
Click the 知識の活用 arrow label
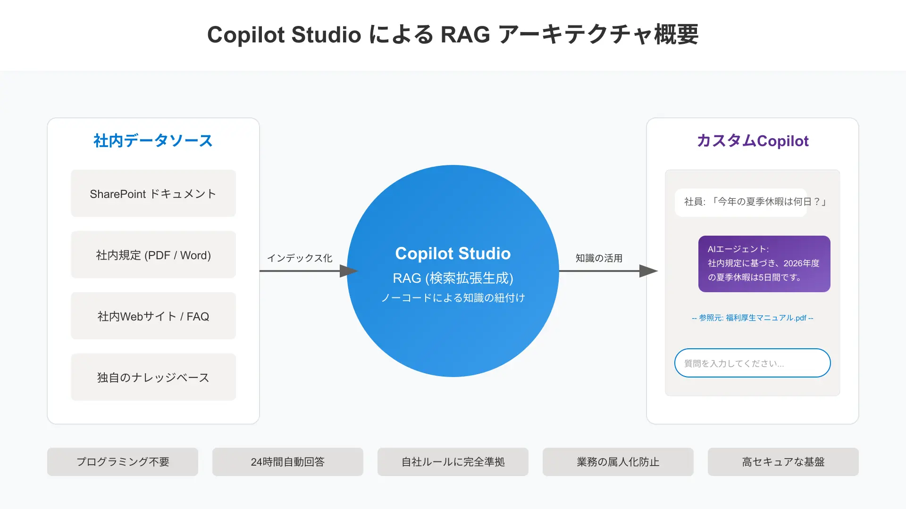(599, 258)
